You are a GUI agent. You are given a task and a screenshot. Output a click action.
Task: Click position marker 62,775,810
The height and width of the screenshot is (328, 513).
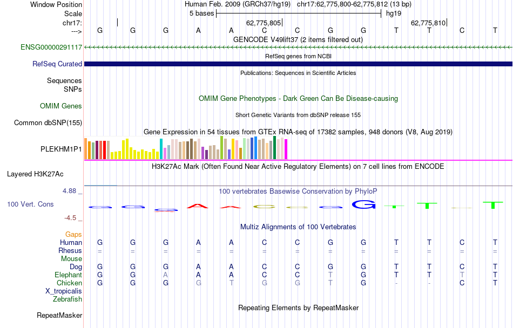tap(428, 23)
